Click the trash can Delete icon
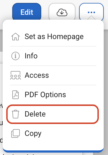108x155 pixels. pyautogui.click(x=16, y=114)
